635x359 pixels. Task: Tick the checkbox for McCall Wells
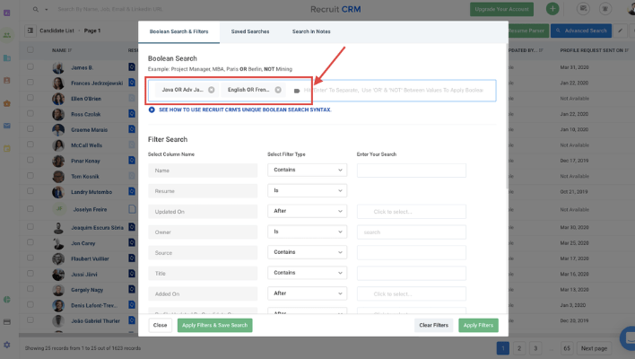coord(30,144)
